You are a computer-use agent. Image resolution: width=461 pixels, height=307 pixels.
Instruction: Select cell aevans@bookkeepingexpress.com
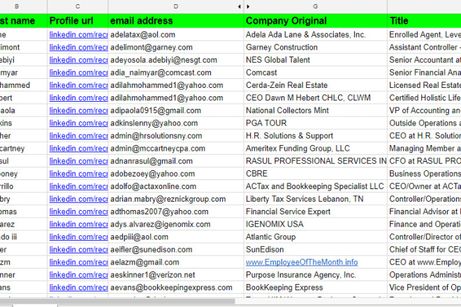pyautogui.click(x=176, y=287)
